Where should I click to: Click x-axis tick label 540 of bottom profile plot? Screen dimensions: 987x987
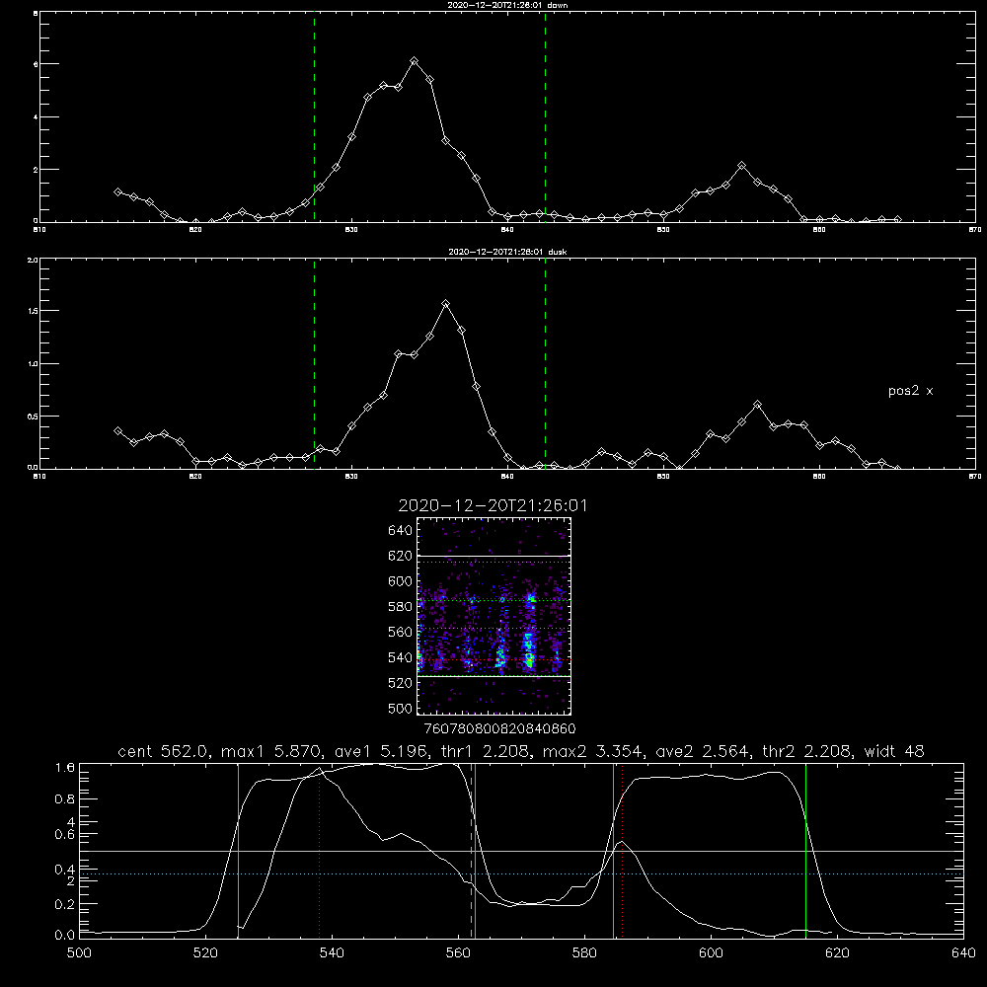tap(332, 953)
